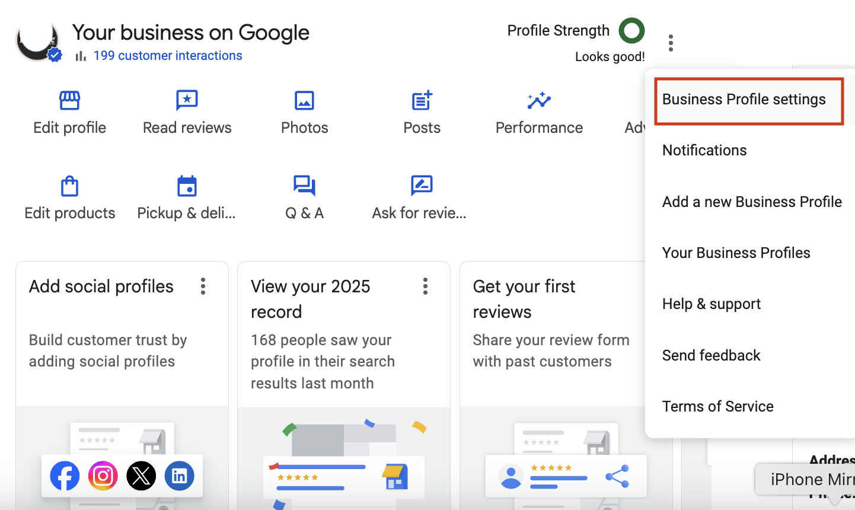
Task: Click the X icon in social profiles card
Action: coord(141,476)
